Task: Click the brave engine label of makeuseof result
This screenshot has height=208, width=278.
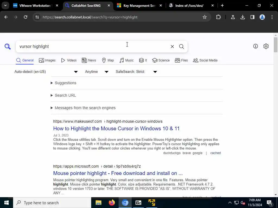Action: click(187, 153)
